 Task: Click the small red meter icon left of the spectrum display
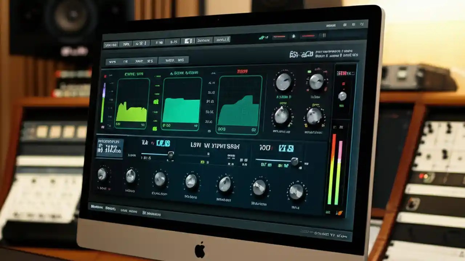(x=106, y=75)
